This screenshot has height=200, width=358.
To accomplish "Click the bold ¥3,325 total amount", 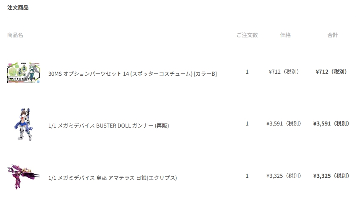I will [x=331, y=176].
